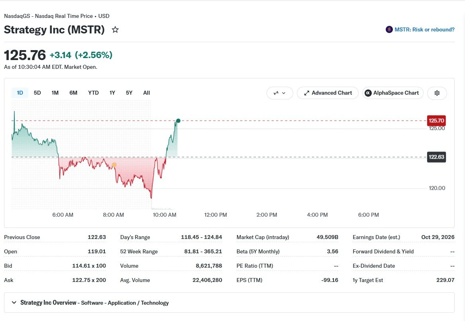Click Forward Dividend & Yield label

click(x=383, y=251)
